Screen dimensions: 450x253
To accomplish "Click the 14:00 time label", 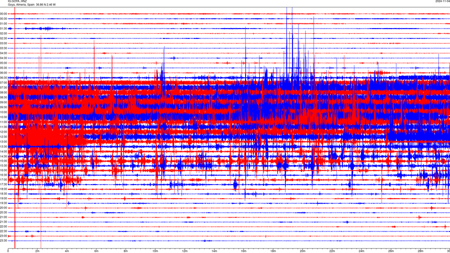I will pos(3,151).
